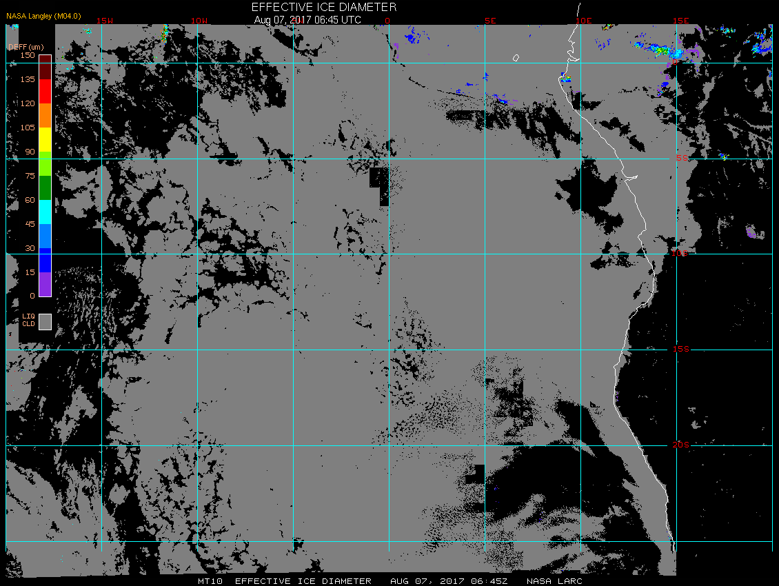Select the 10E longitude label
The image size is (779, 586).
pyautogui.click(x=584, y=21)
